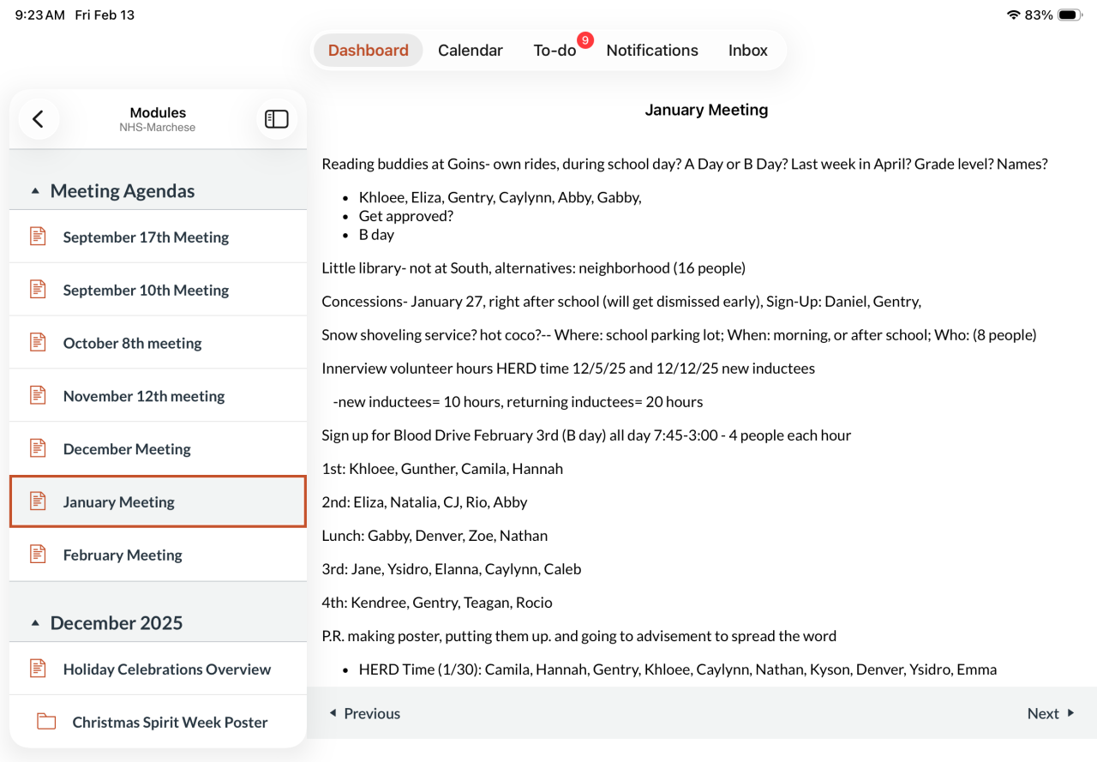Screen dimensions: 1097x762
Task: Click the page icon beside September 17th Meeting
Action: 38,237
